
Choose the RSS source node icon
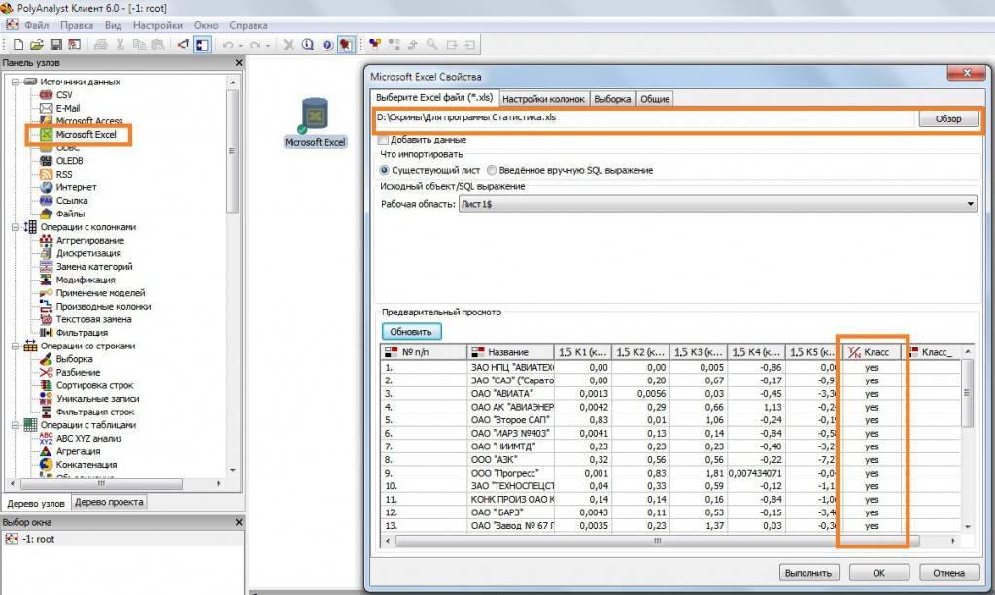click(x=47, y=175)
